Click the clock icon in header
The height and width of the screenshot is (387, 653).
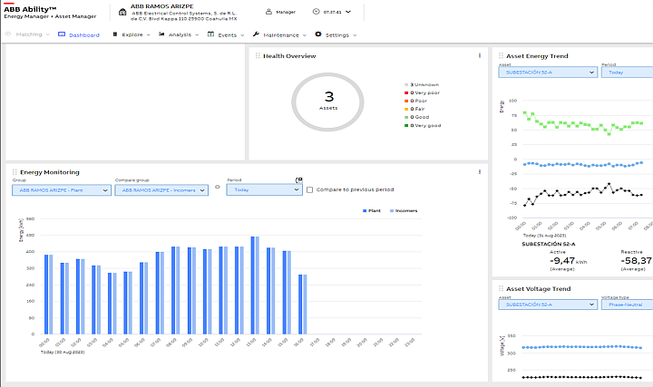pos(316,12)
